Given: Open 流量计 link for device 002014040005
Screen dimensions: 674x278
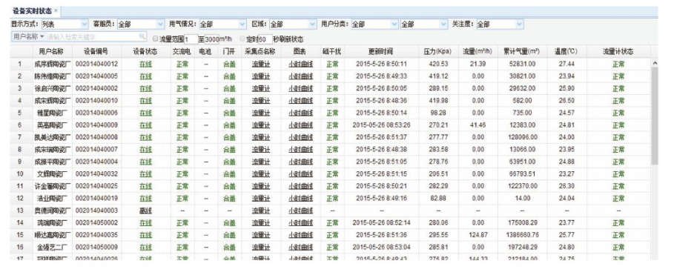Looking at the screenshot, I should point(261,76).
